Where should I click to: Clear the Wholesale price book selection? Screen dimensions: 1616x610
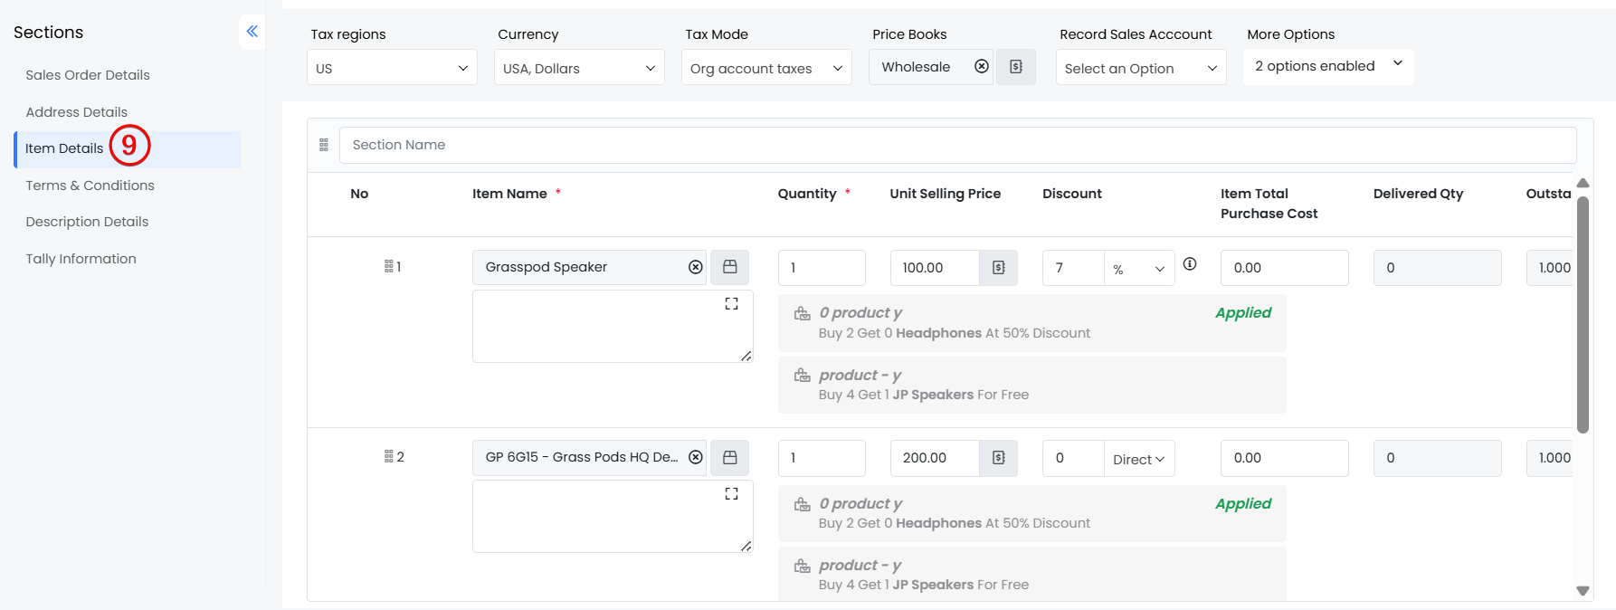click(981, 67)
